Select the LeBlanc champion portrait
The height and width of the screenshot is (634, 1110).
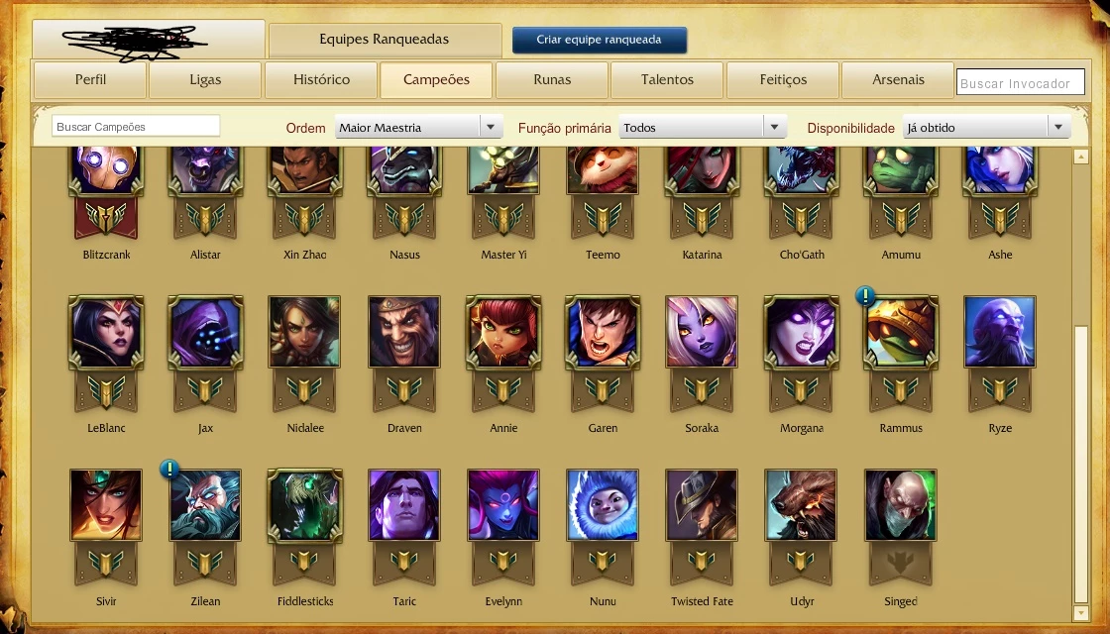click(106, 333)
